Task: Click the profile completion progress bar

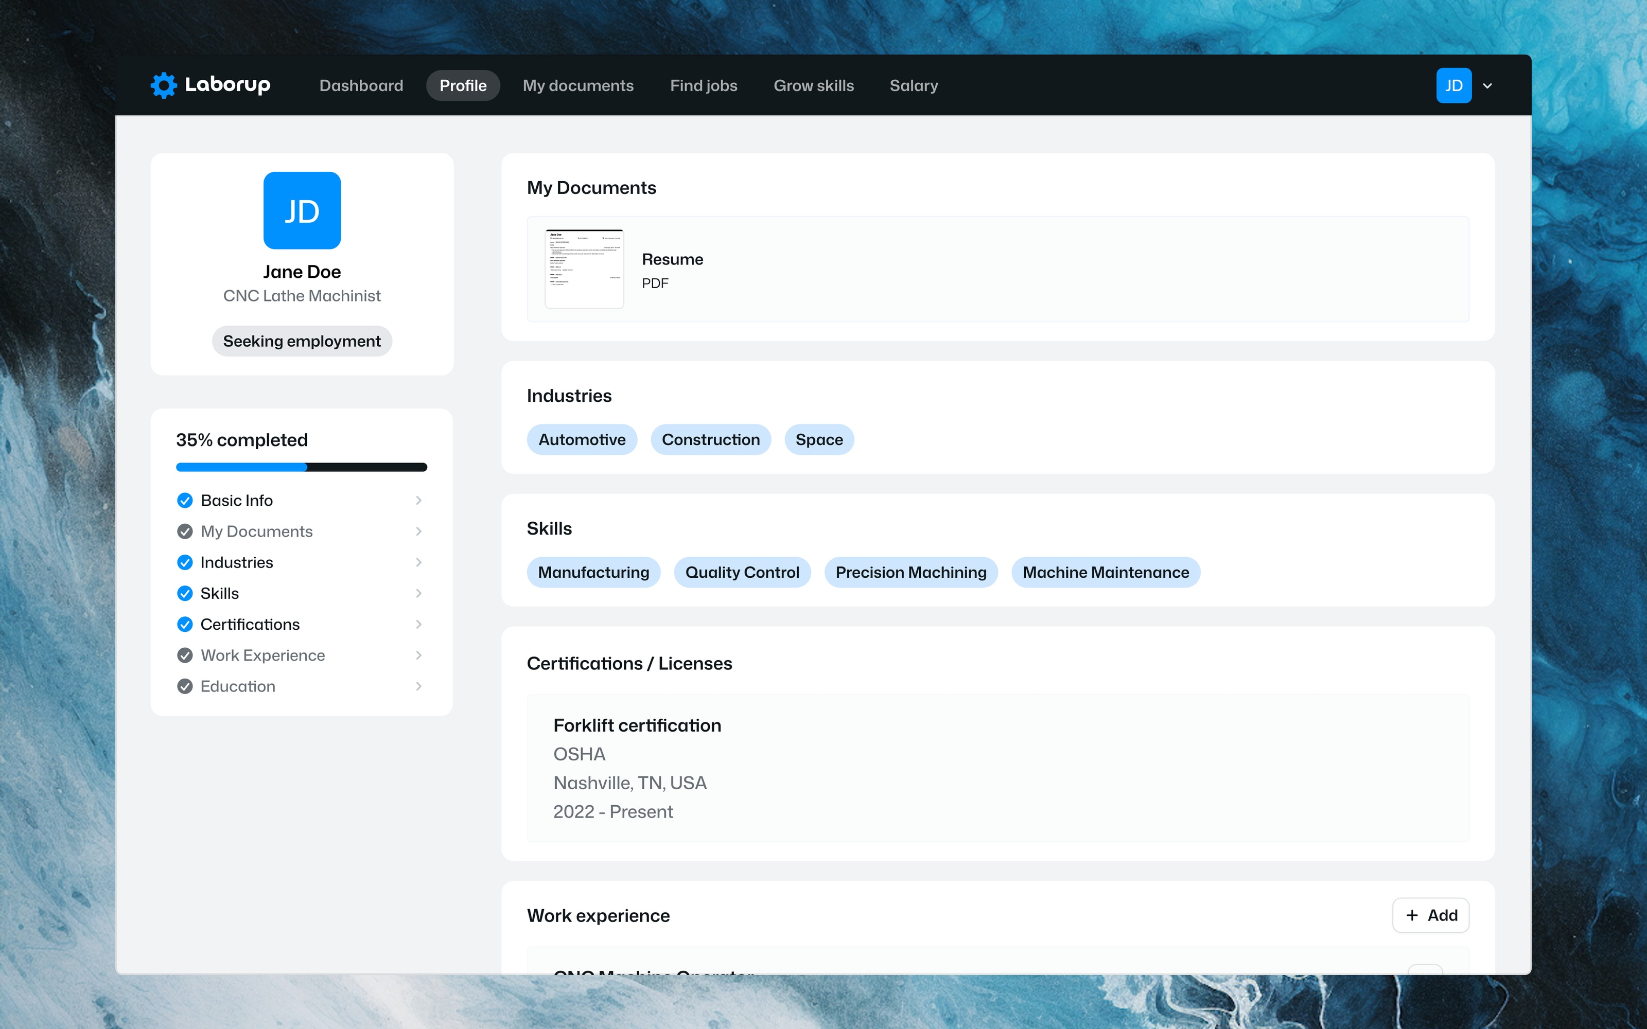Action: [302, 467]
